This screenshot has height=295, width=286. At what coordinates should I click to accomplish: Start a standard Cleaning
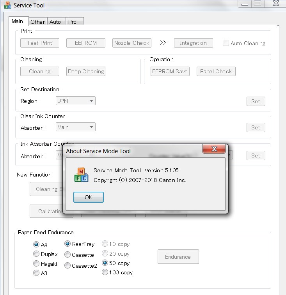pyautogui.click(x=40, y=71)
